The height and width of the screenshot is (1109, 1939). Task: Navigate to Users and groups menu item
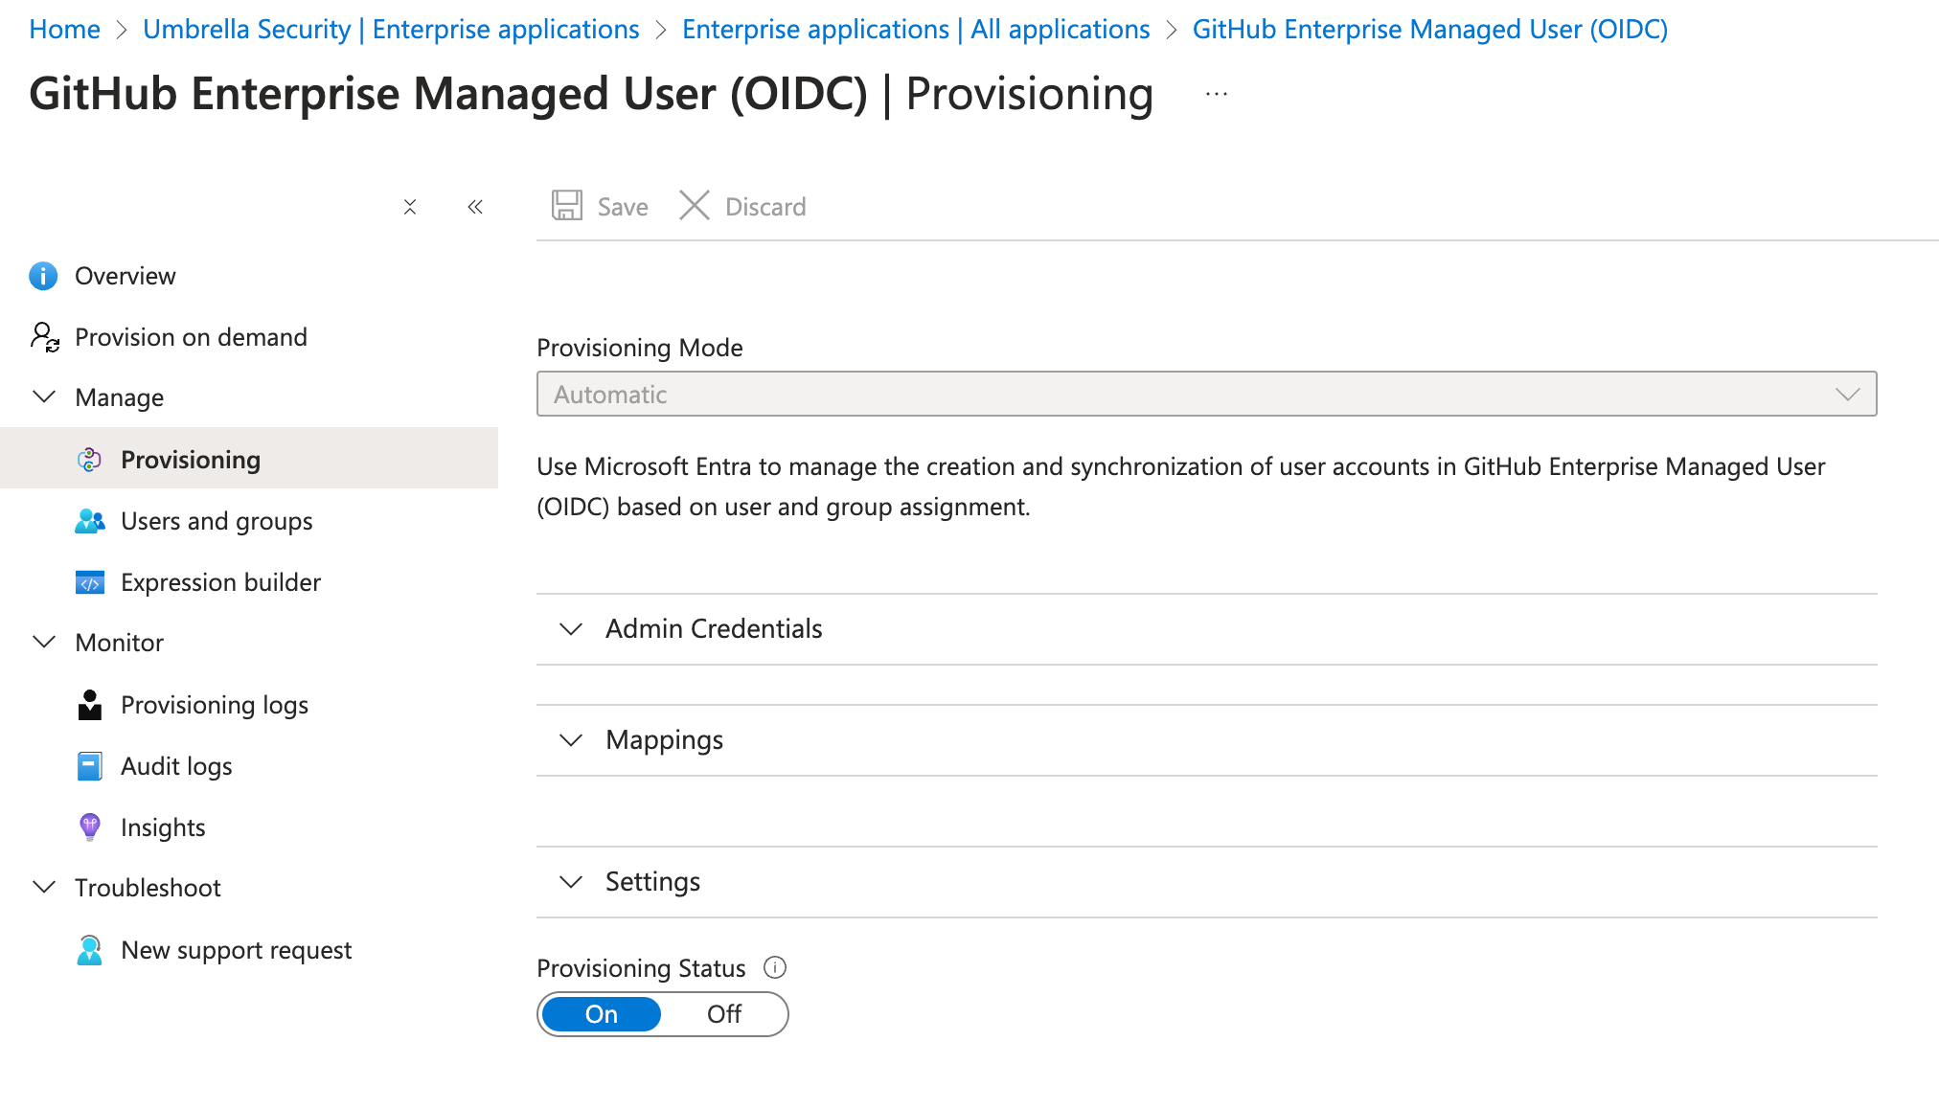point(217,519)
